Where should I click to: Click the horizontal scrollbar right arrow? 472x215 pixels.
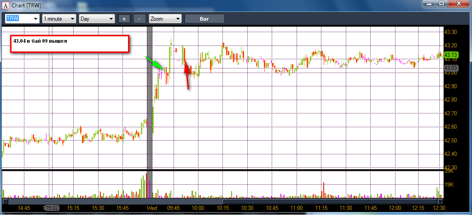(x=440, y=202)
